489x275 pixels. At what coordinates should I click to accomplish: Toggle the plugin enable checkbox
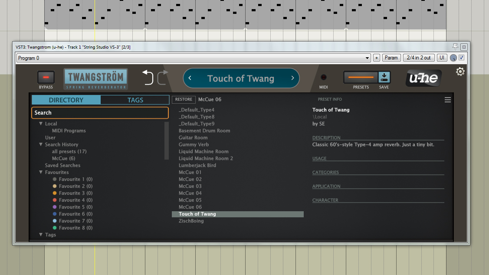pos(462,58)
